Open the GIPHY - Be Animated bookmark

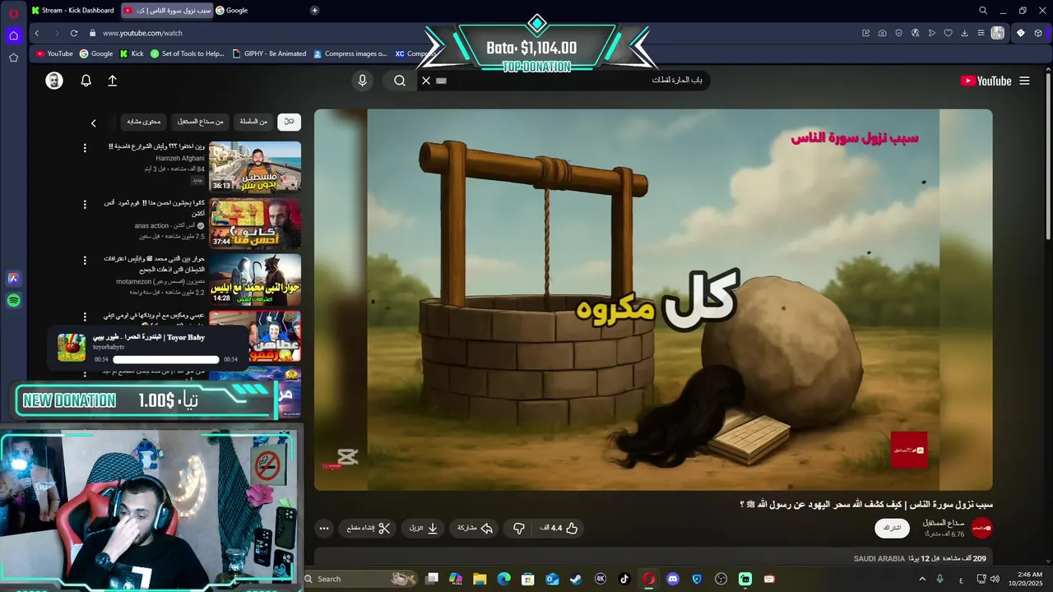click(x=269, y=53)
